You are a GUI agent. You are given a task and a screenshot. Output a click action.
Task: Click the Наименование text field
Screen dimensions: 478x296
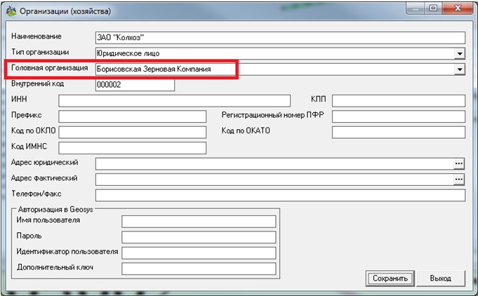pyautogui.click(x=279, y=38)
